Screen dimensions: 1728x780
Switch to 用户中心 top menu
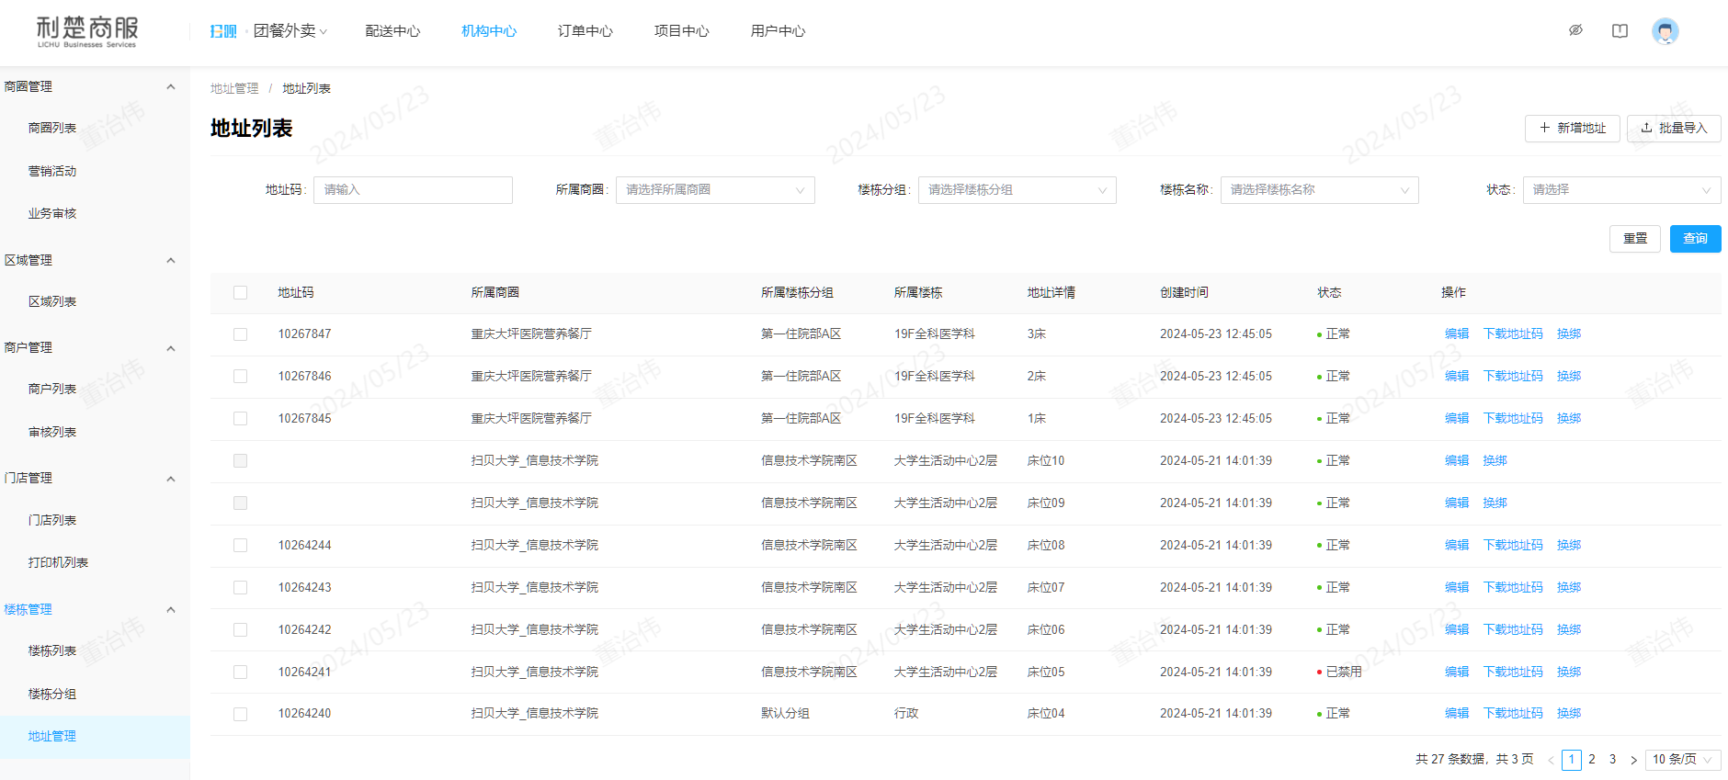point(778,31)
